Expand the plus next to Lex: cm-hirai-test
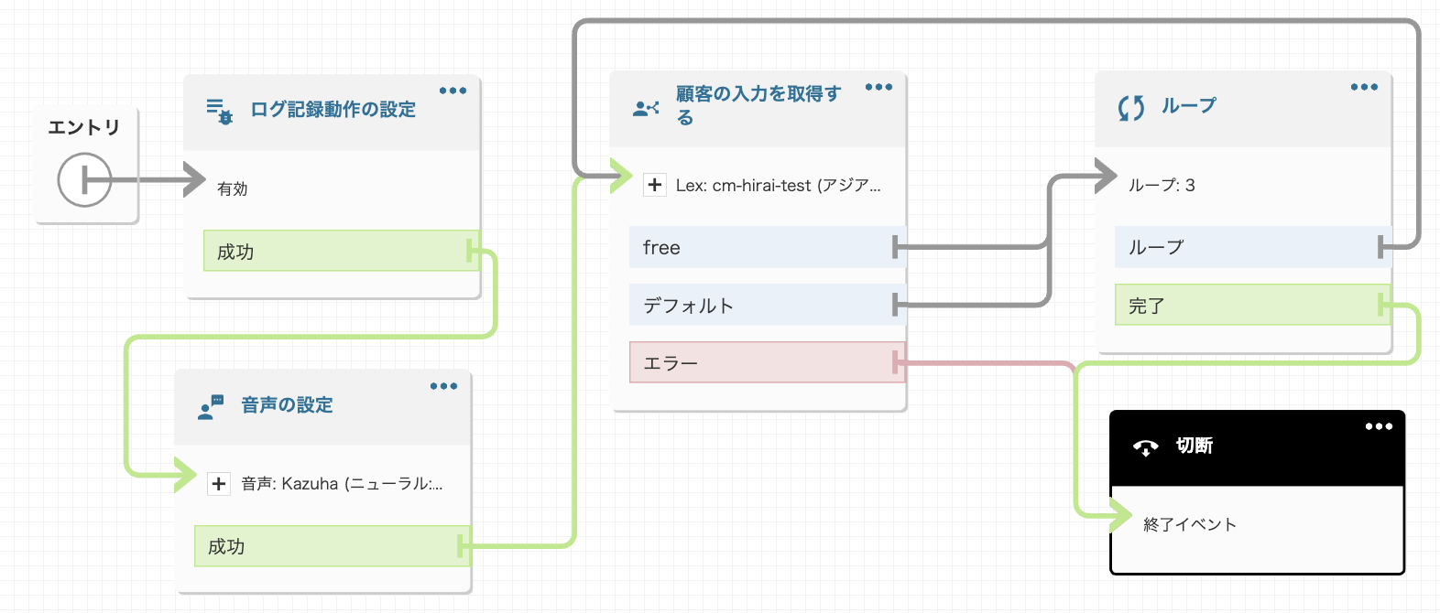 (654, 185)
